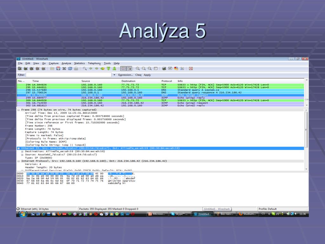This screenshot has width=325, height=244.
Task: Select packet 296 DNS query seznem.cz
Action: point(160,90)
